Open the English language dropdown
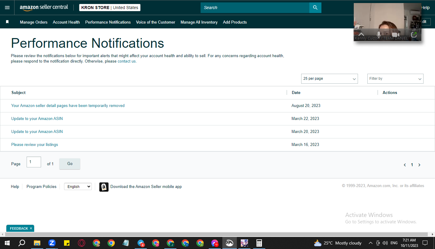Image resolution: width=435 pixels, height=249 pixels. (78, 186)
